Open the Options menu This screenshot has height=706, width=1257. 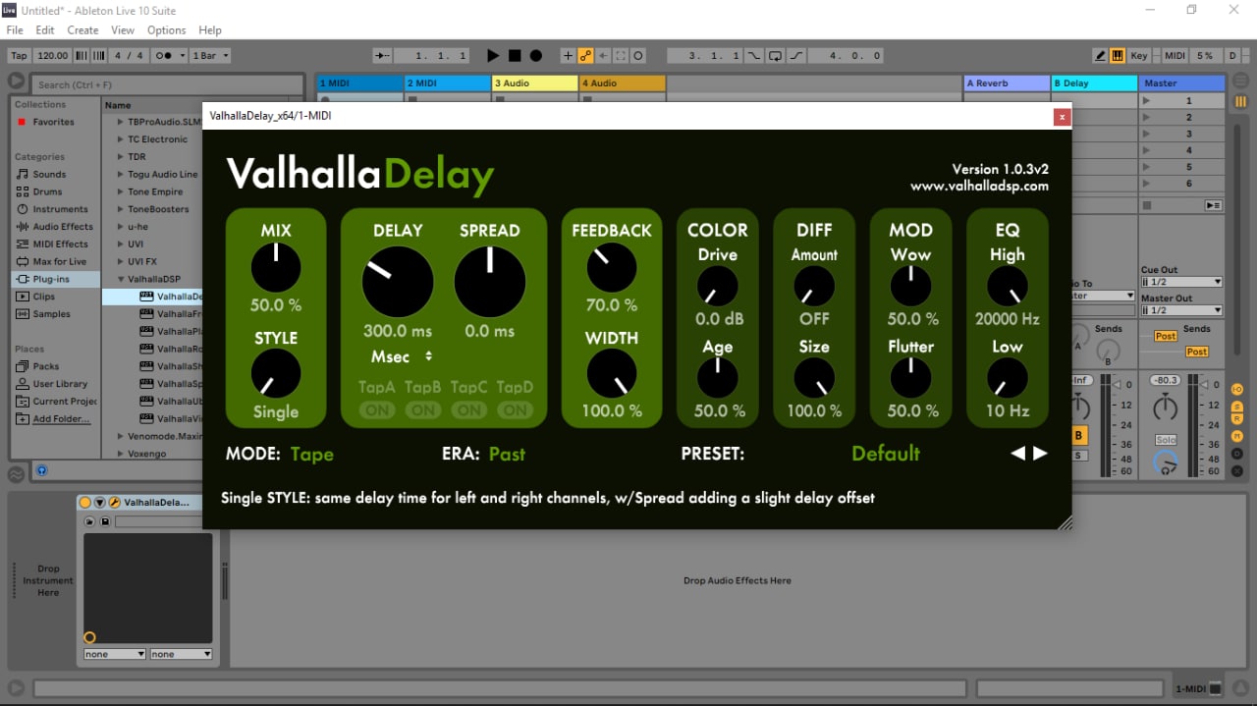pos(166,30)
